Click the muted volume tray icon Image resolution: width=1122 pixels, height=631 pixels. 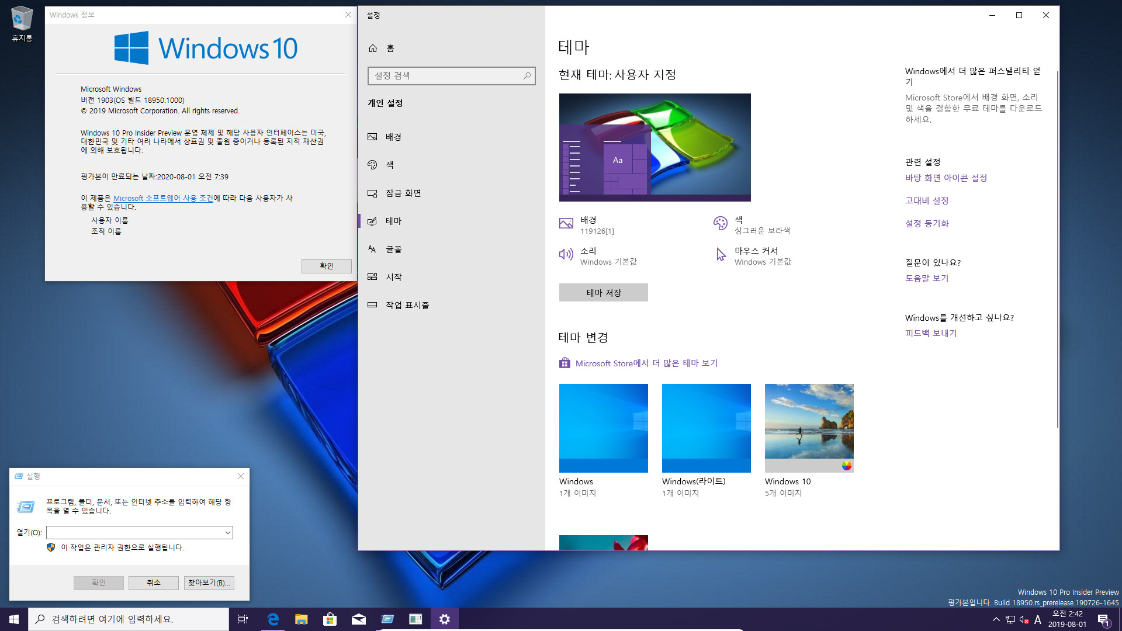pyautogui.click(x=1024, y=619)
